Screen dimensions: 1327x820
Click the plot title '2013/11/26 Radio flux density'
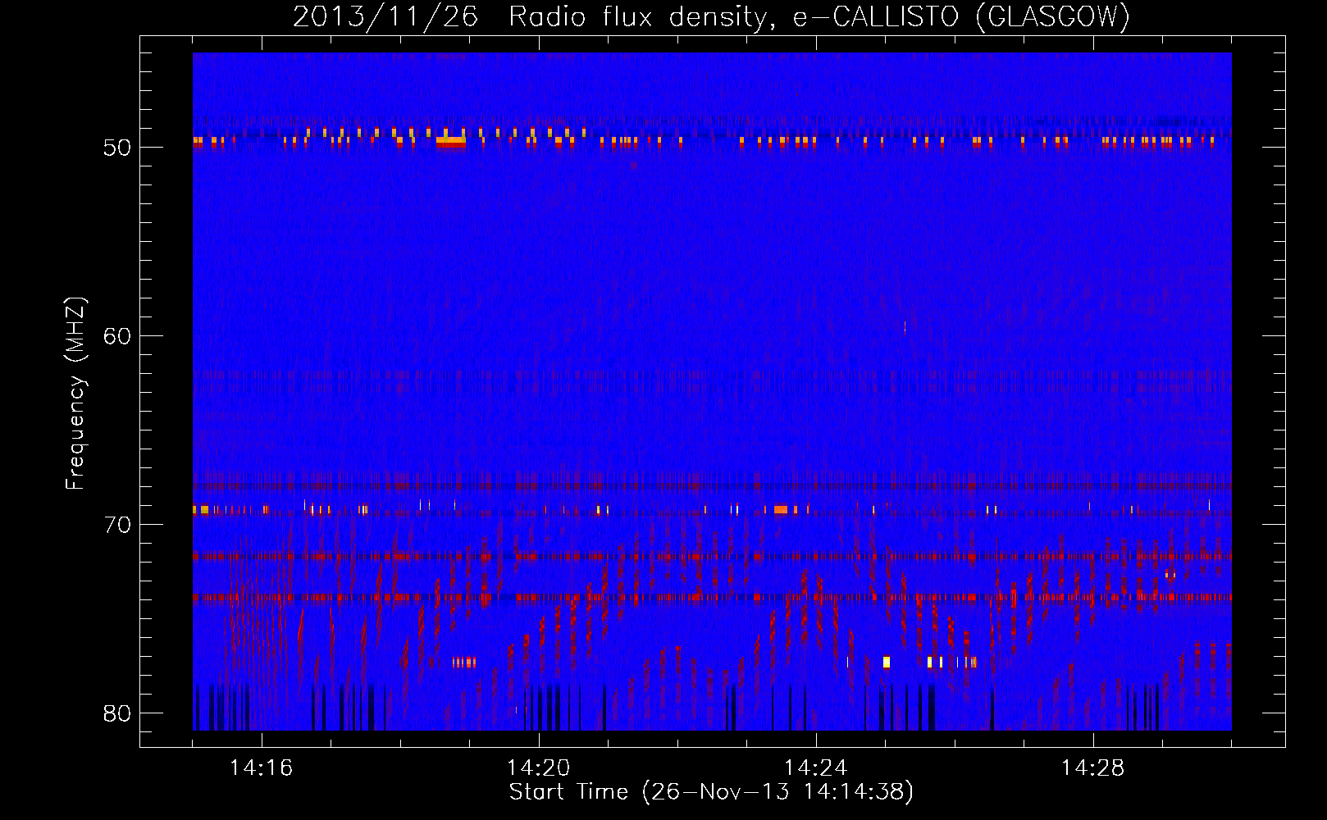(x=711, y=16)
